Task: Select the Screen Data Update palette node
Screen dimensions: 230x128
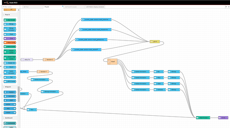Action: [10, 58]
